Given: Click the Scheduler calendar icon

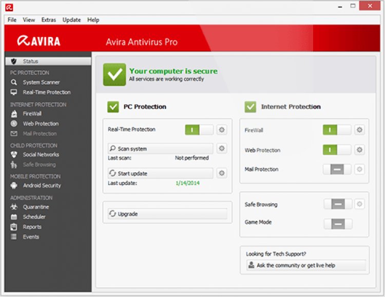Looking at the screenshot, I should tap(14, 217).
